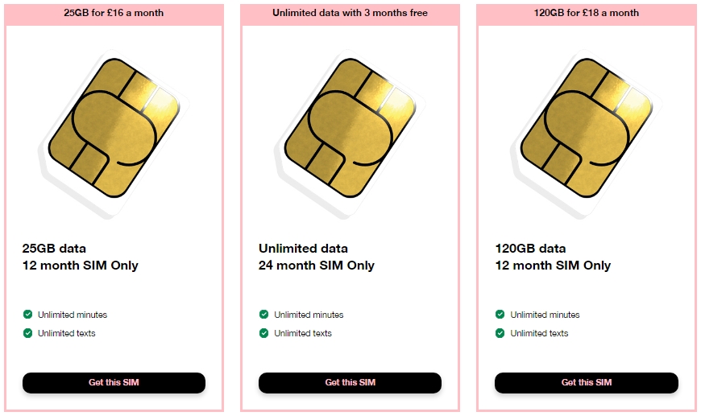The image size is (701, 416).
Task: Open the '25GB data 12 month SIM Only' title
Action: point(81,257)
